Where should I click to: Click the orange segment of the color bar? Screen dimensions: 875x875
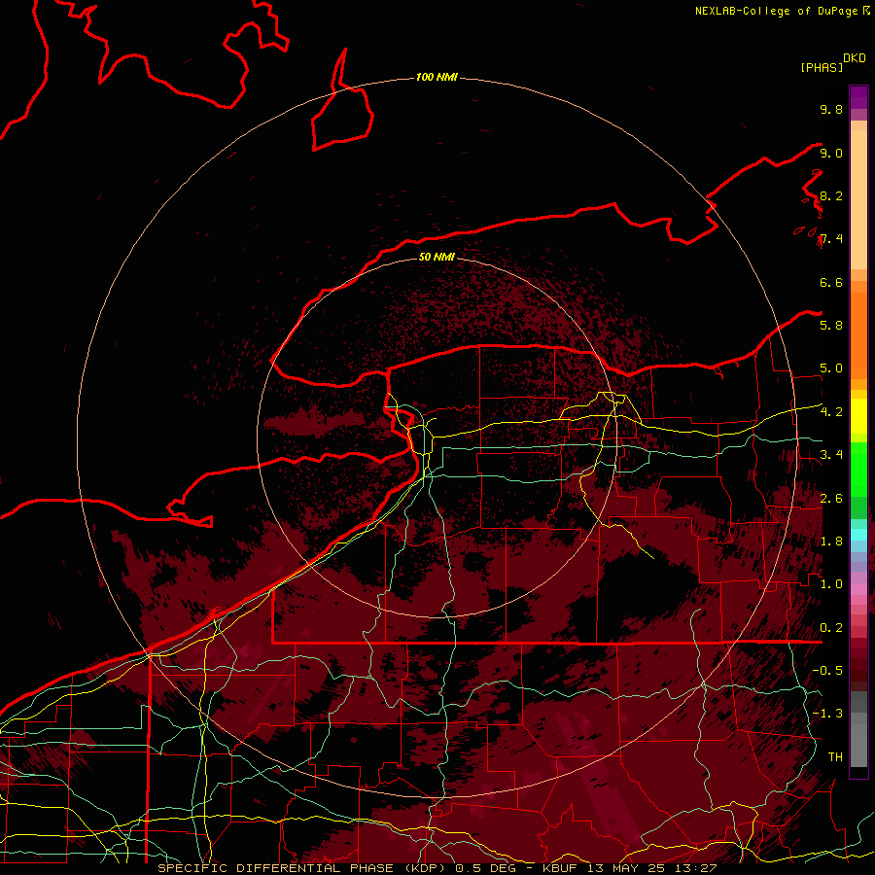tap(858, 334)
